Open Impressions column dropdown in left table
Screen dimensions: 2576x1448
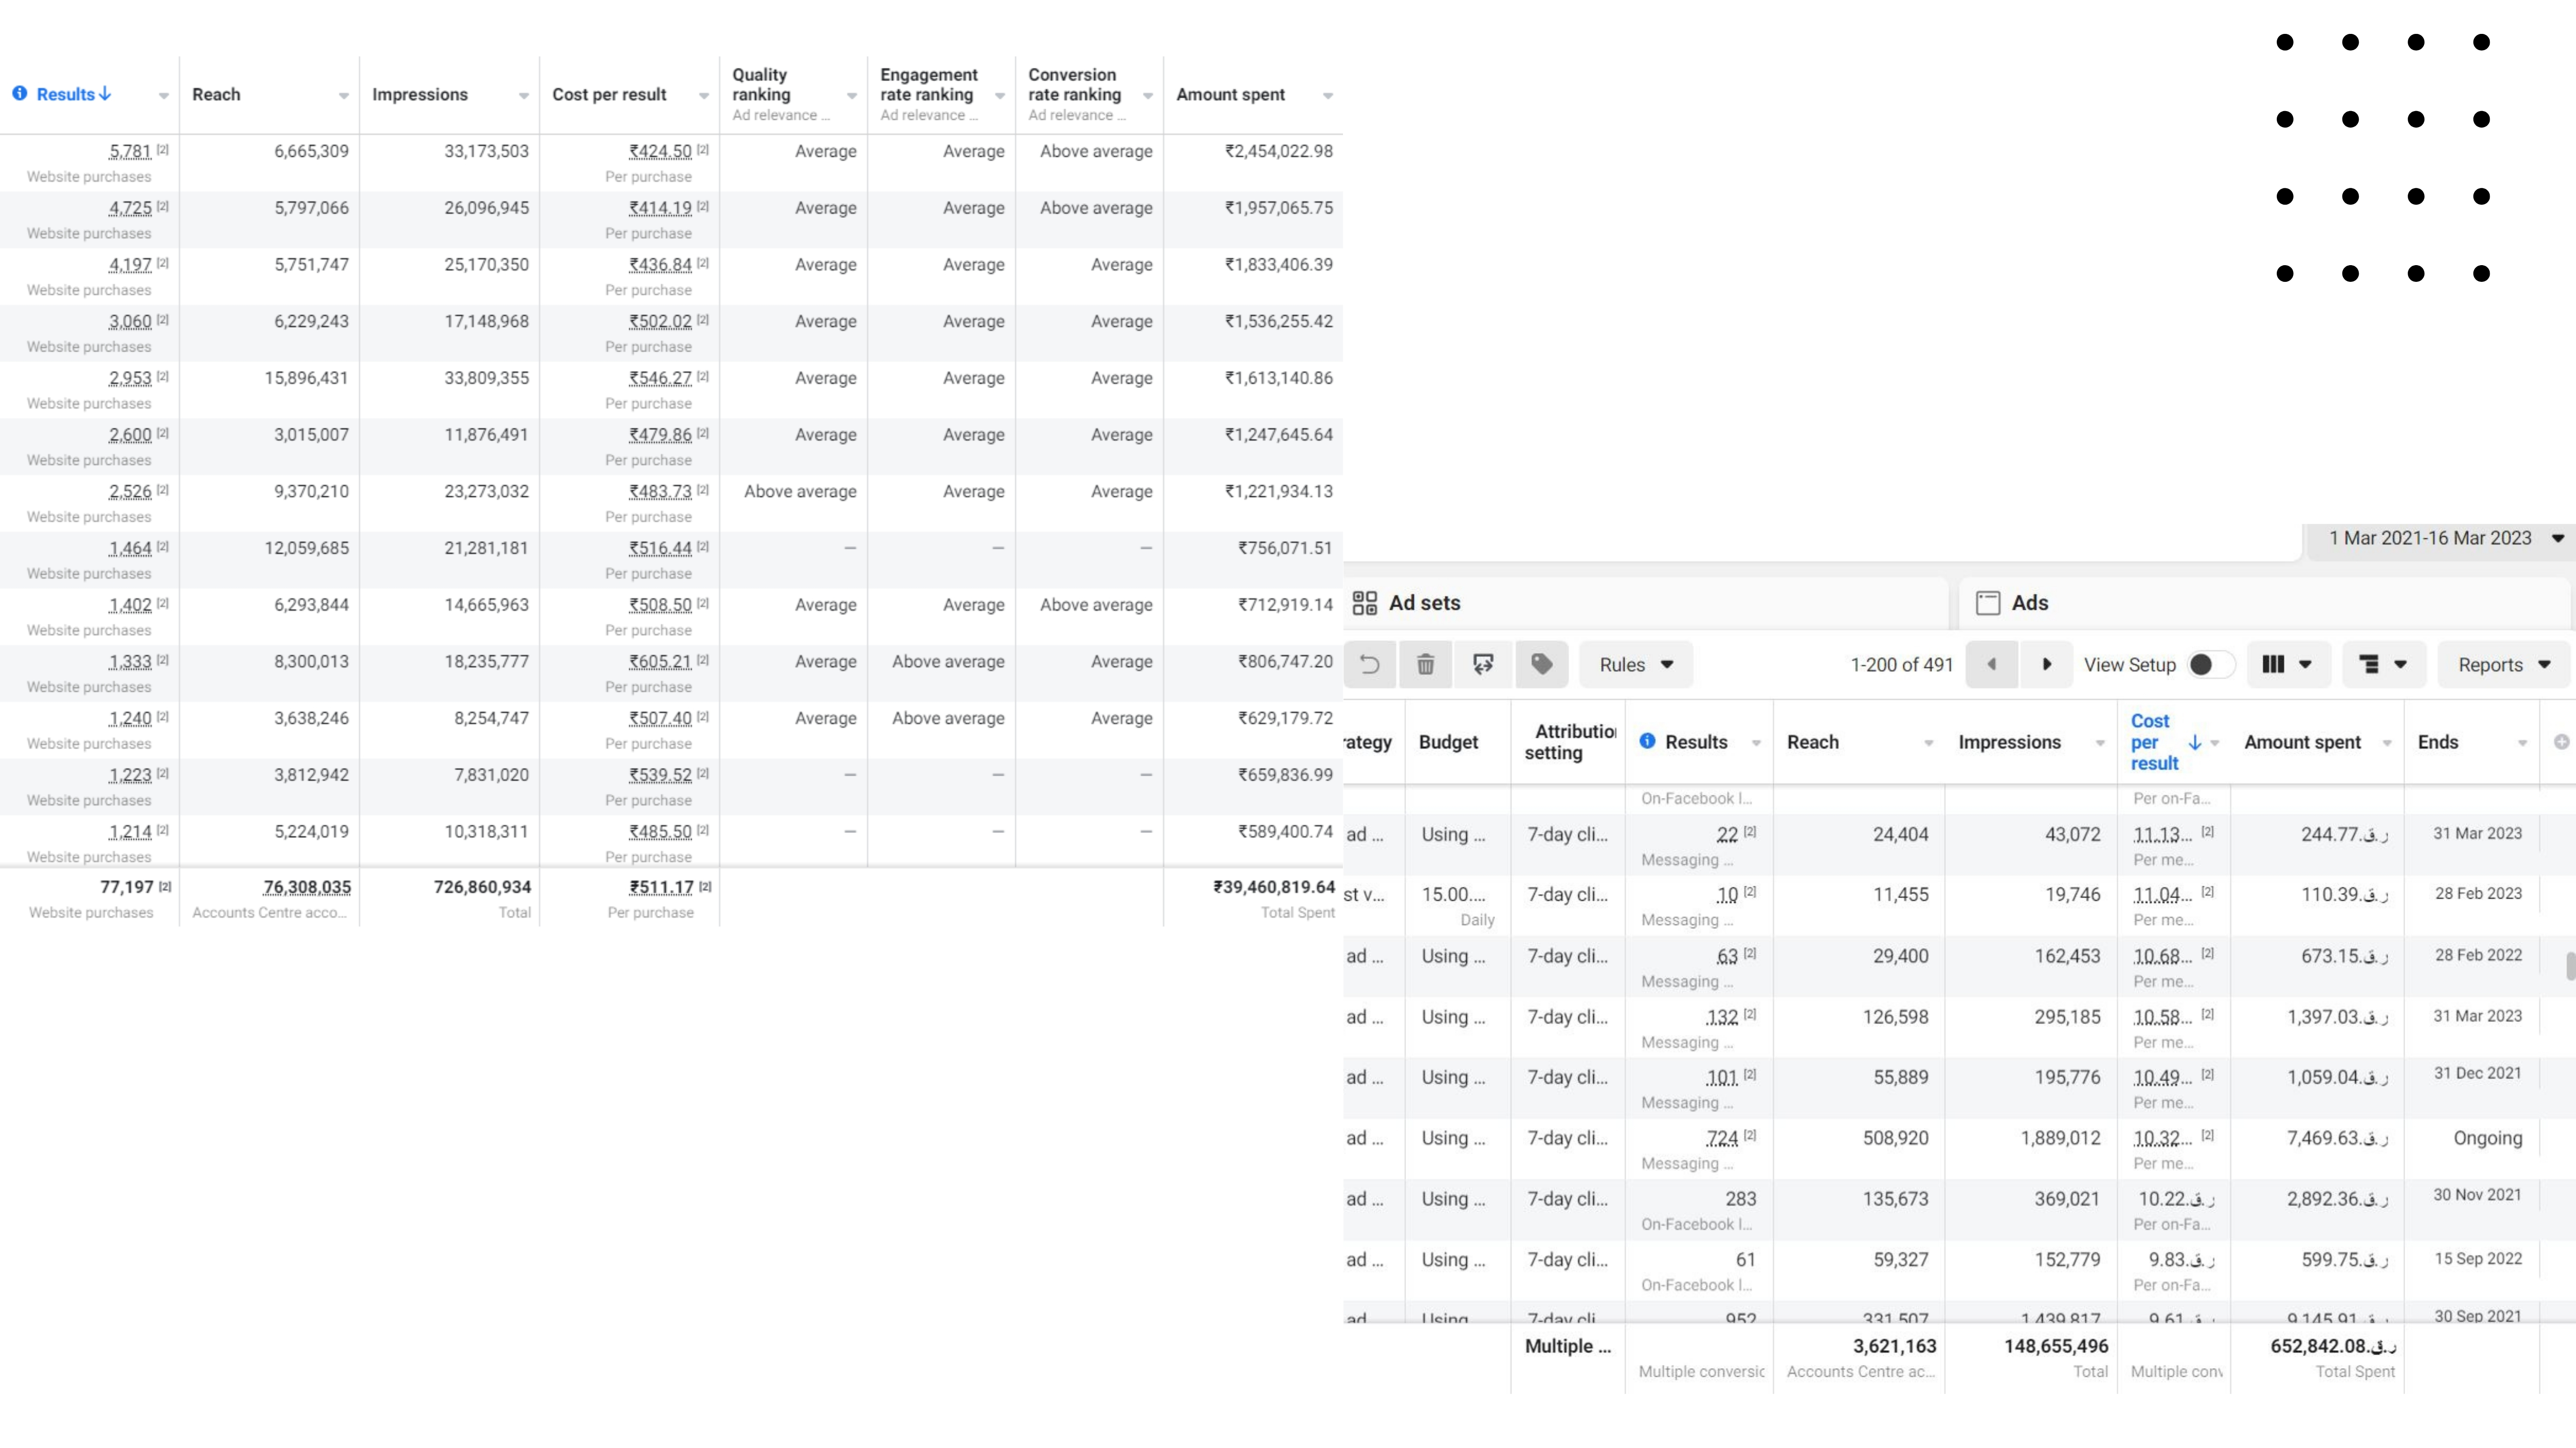coord(523,96)
